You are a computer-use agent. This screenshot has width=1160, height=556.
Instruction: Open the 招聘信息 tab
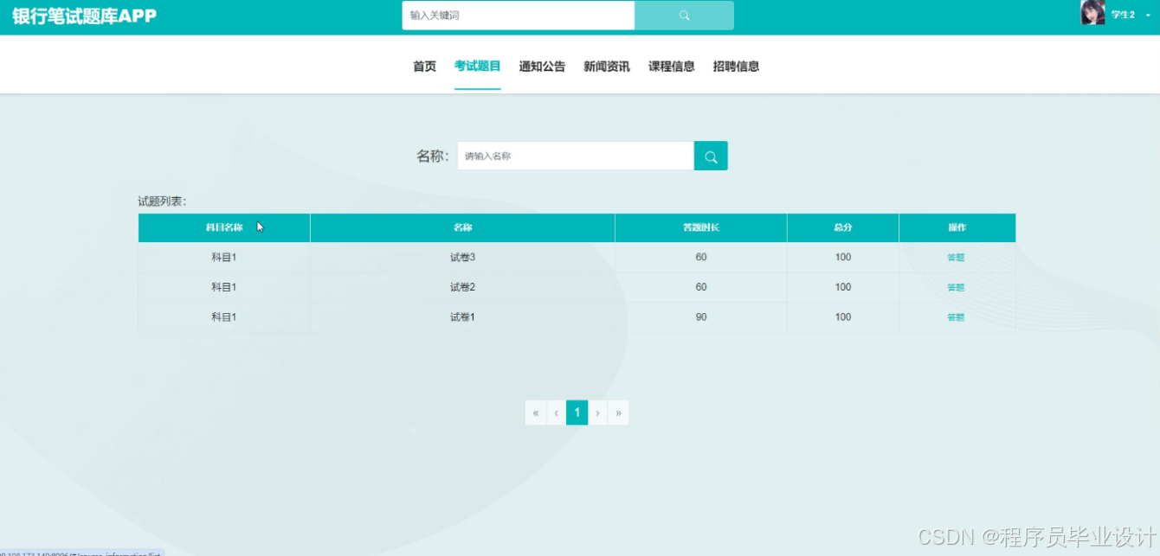click(735, 66)
